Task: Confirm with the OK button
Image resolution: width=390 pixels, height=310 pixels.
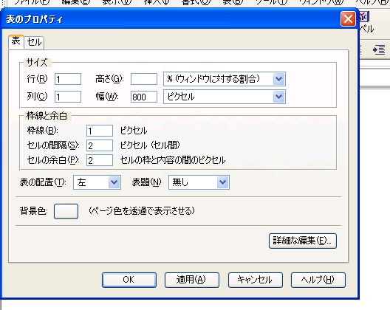Action: [129, 280]
